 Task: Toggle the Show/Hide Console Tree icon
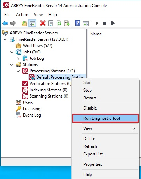click(x=32, y=23)
